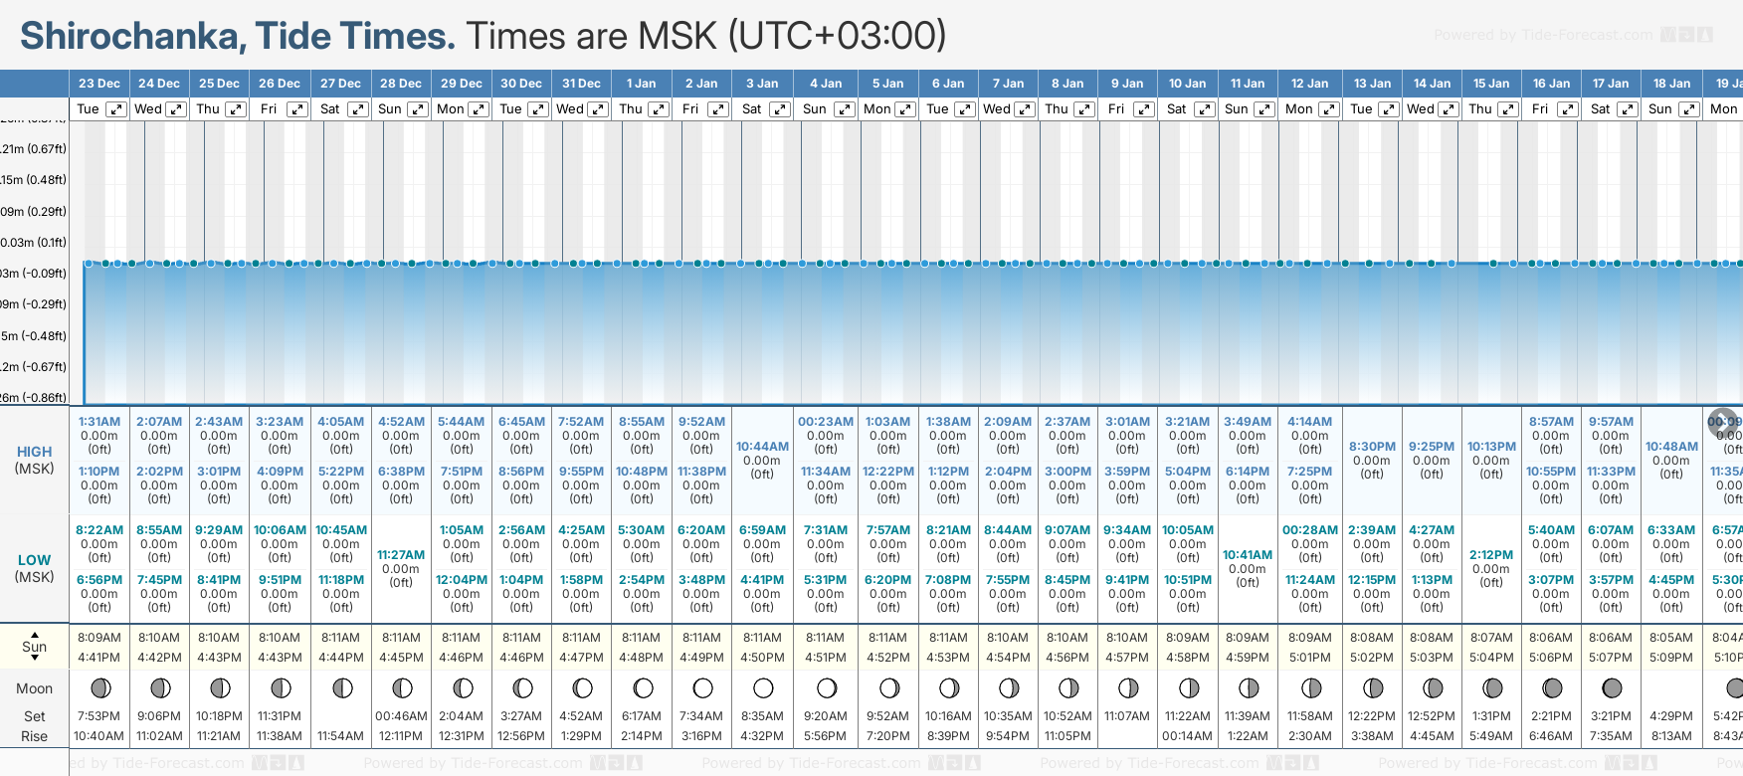The image size is (1743, 776).
Task: Click the LOW (MSK) row label
Action: coord(34,568)
